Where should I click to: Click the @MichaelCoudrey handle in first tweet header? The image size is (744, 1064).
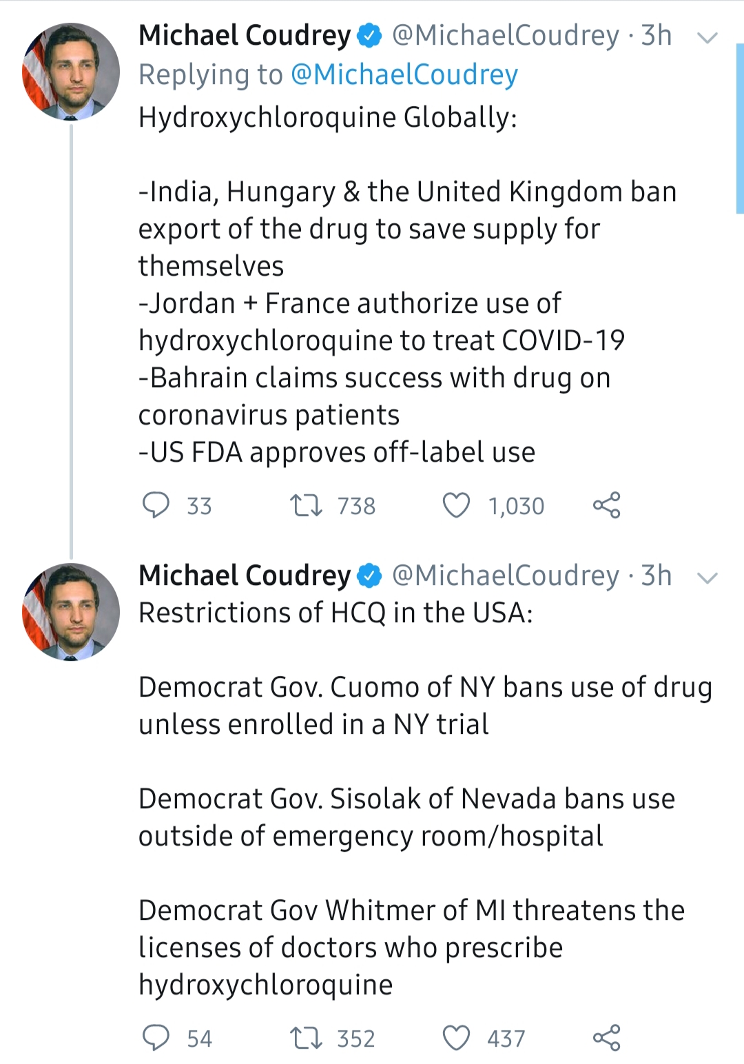[505, 36]
